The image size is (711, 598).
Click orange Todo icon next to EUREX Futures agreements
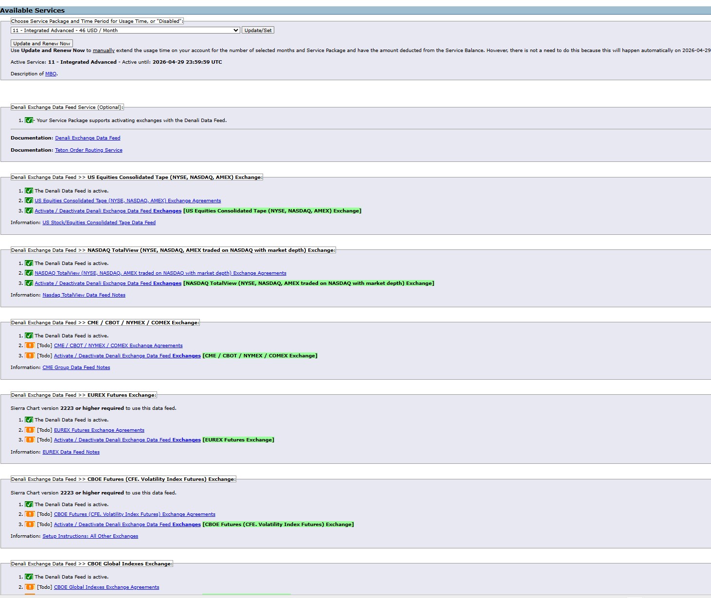(30, 430)
